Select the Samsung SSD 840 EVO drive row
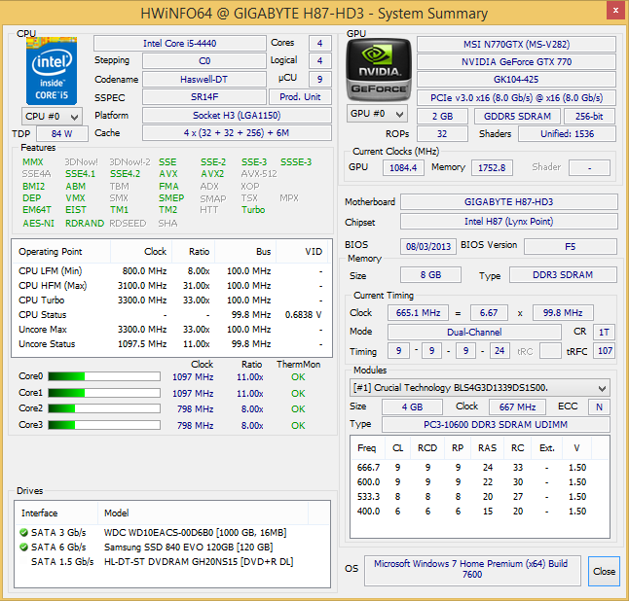This screenshot has width=629, height=601. (172, 548)
